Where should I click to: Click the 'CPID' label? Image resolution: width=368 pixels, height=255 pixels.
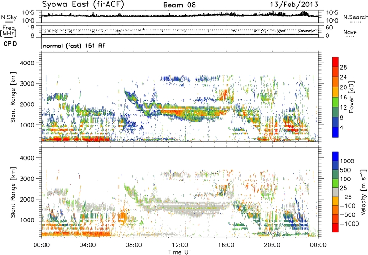(10, 44)
